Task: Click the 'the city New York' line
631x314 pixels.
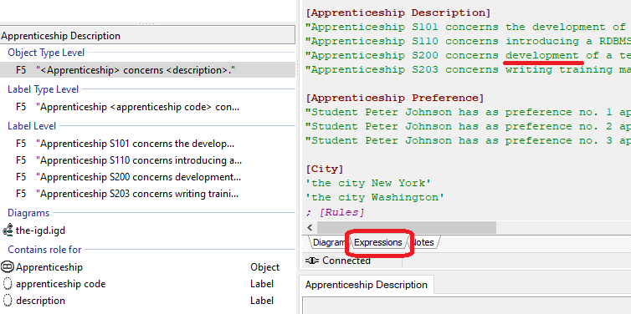Action: (368, 183)
